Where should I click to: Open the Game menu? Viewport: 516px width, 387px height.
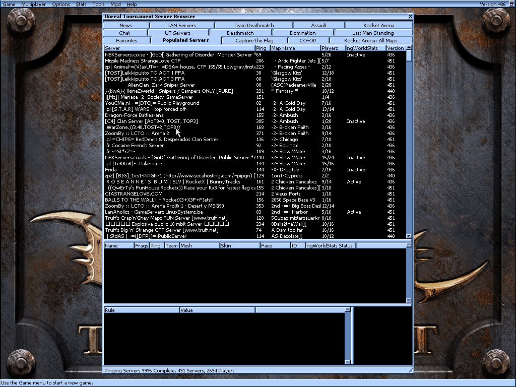pyautogui.click(x=9, y=4)
